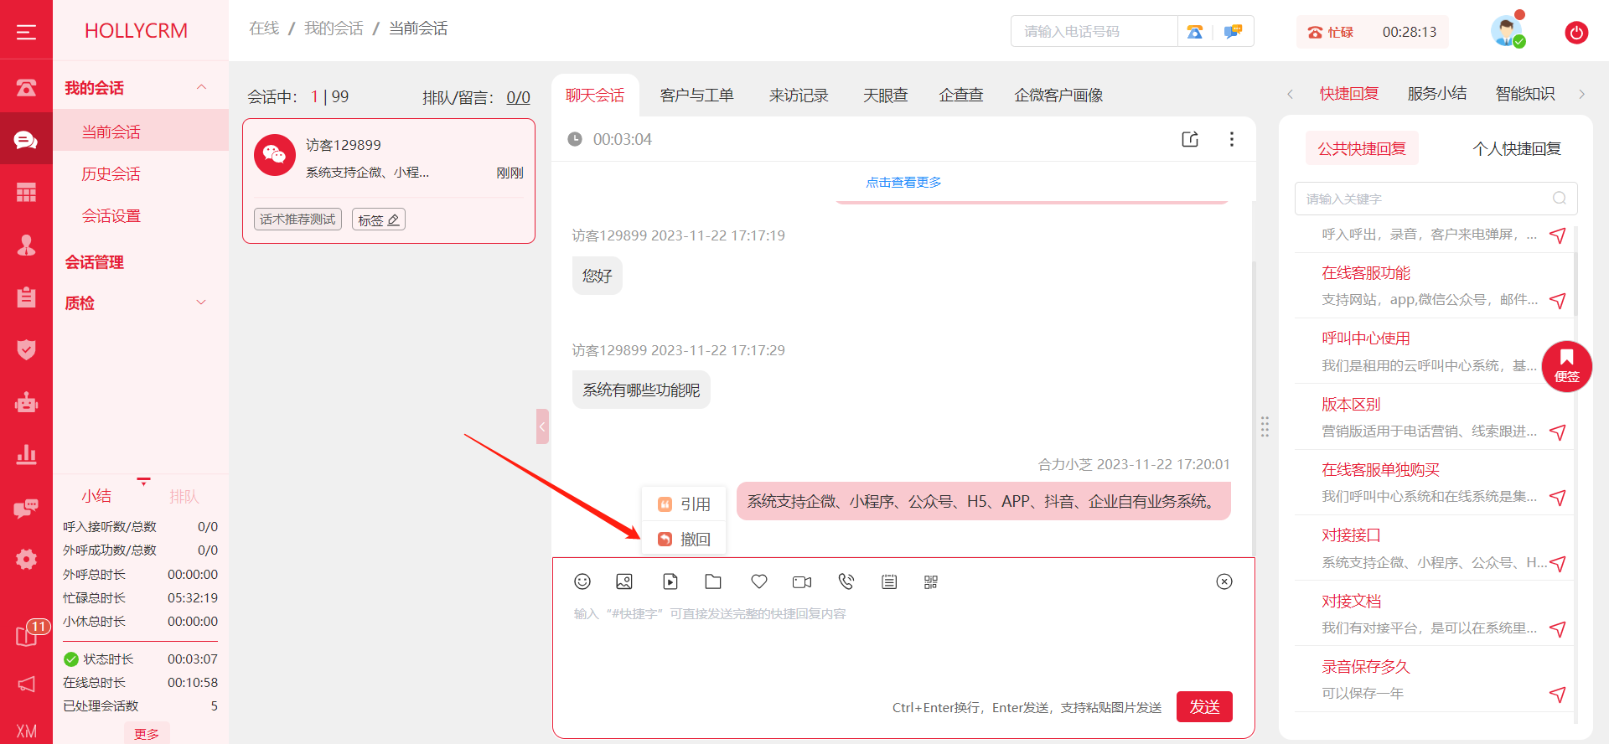Open the red 便签 floating button

click(x=1566, y=367)
